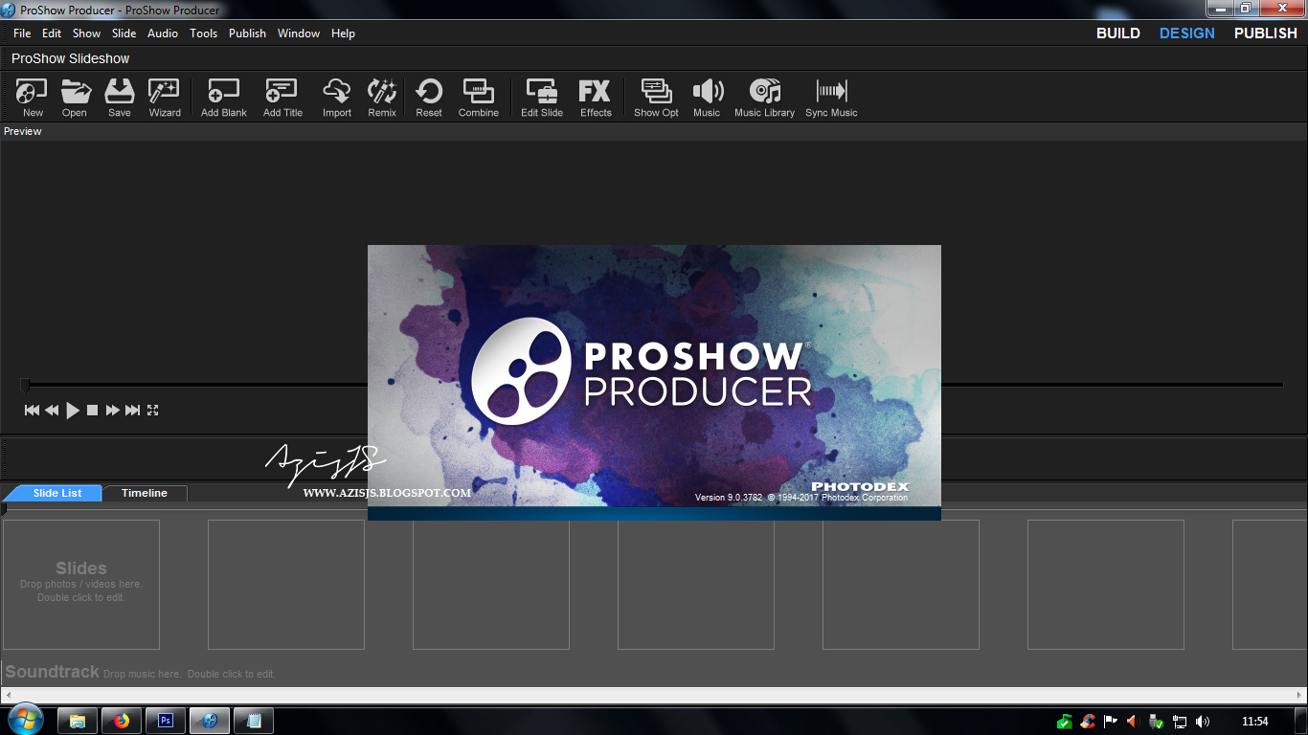Image resolution: width=1308 pixels, height=735 pixels.
Task: Open an existing show file
Action: (x=75, y=96)
